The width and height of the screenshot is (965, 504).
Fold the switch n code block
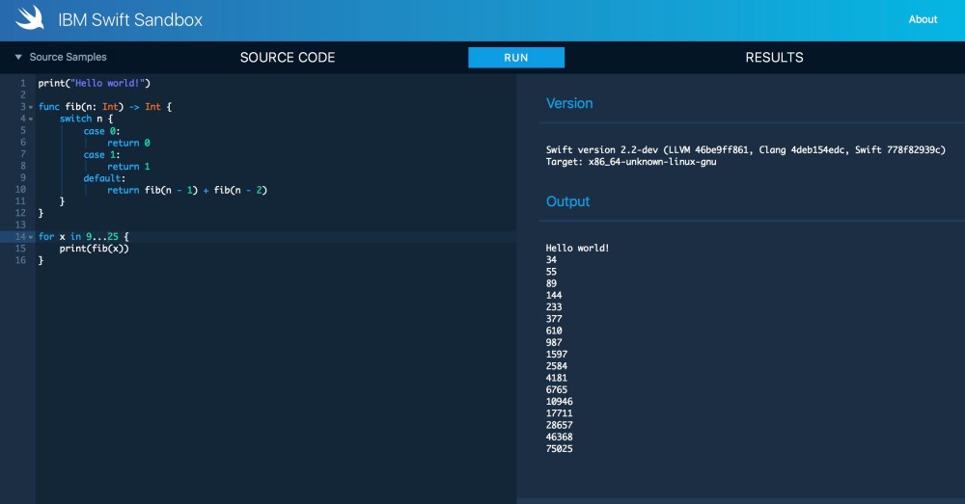coord(31,119)
